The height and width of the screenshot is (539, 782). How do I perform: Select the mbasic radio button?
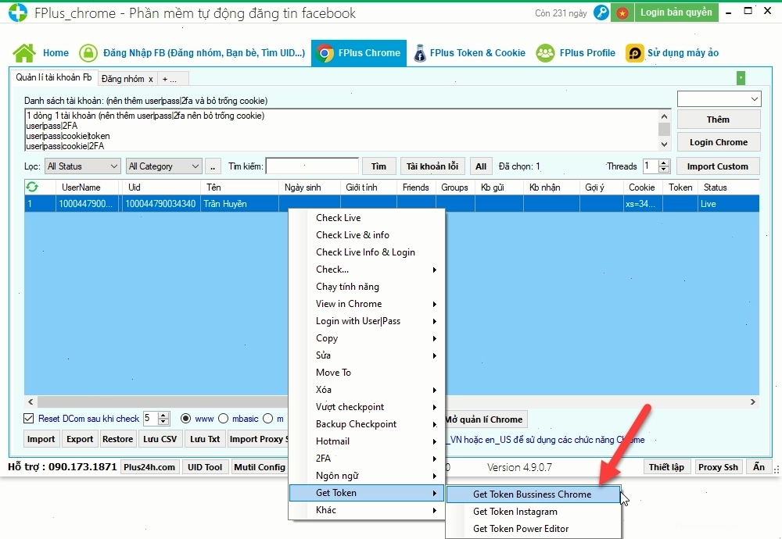(224, 419)
